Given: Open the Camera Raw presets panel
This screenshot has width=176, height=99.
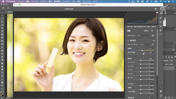Looking at the screenshot, I should pos(161,31).
